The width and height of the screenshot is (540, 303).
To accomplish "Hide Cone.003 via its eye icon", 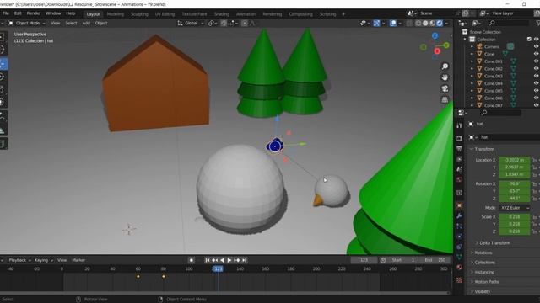I will point(536,77).
